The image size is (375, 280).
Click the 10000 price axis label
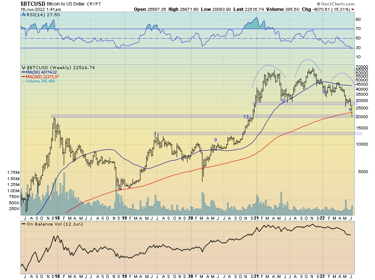362,144
